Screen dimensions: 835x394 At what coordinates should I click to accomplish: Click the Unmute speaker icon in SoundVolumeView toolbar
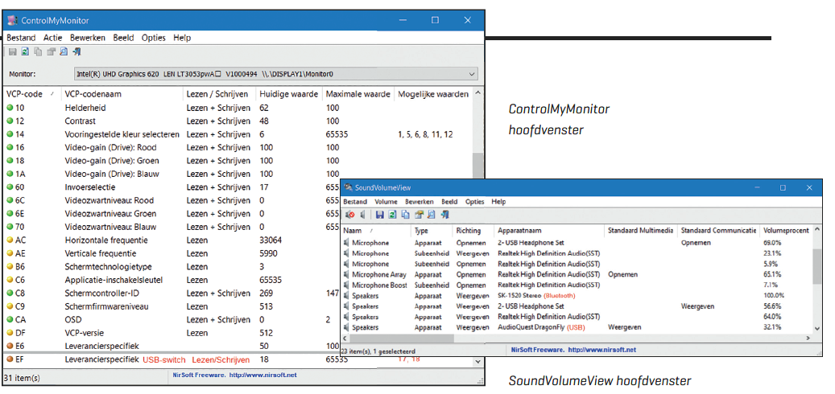pos(362,215)
